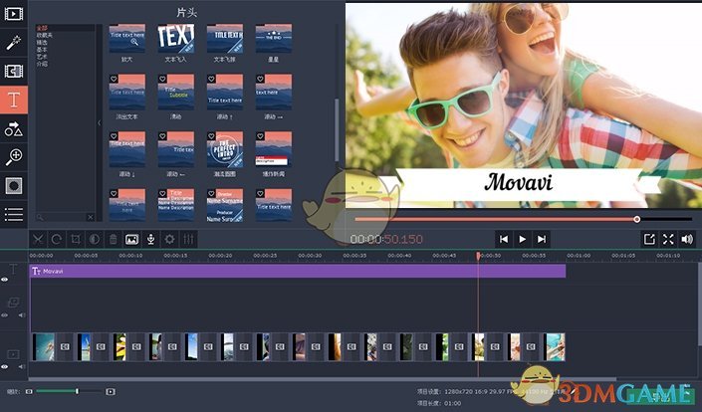
Task: Toggle the main video track eye visibility
Action: 4,367
